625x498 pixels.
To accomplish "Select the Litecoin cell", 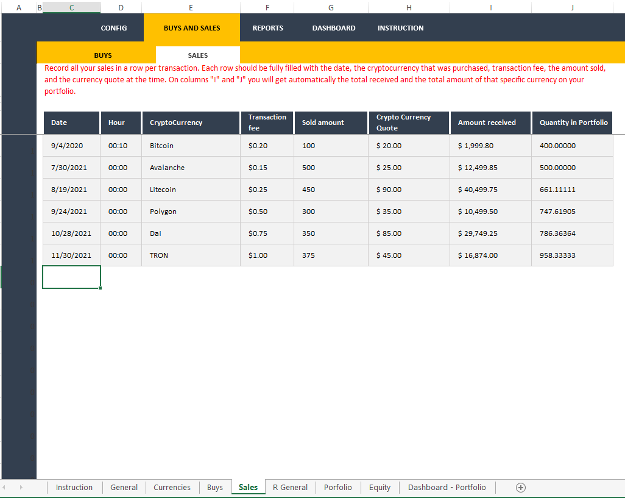I will click(x=191, y=190).
